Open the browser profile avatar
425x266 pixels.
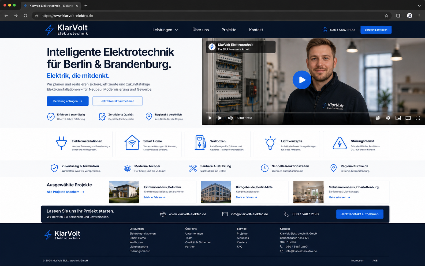pos(410,16)
